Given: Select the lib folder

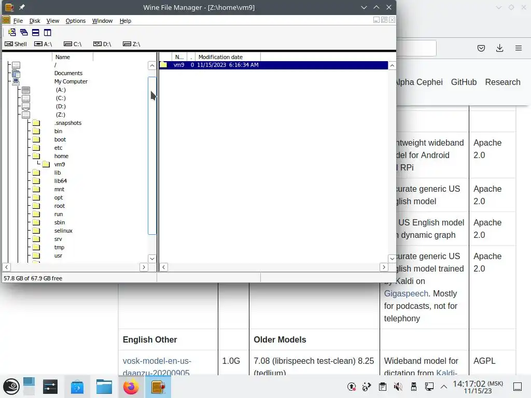Looking at the screenshot, I should (58, 173).
